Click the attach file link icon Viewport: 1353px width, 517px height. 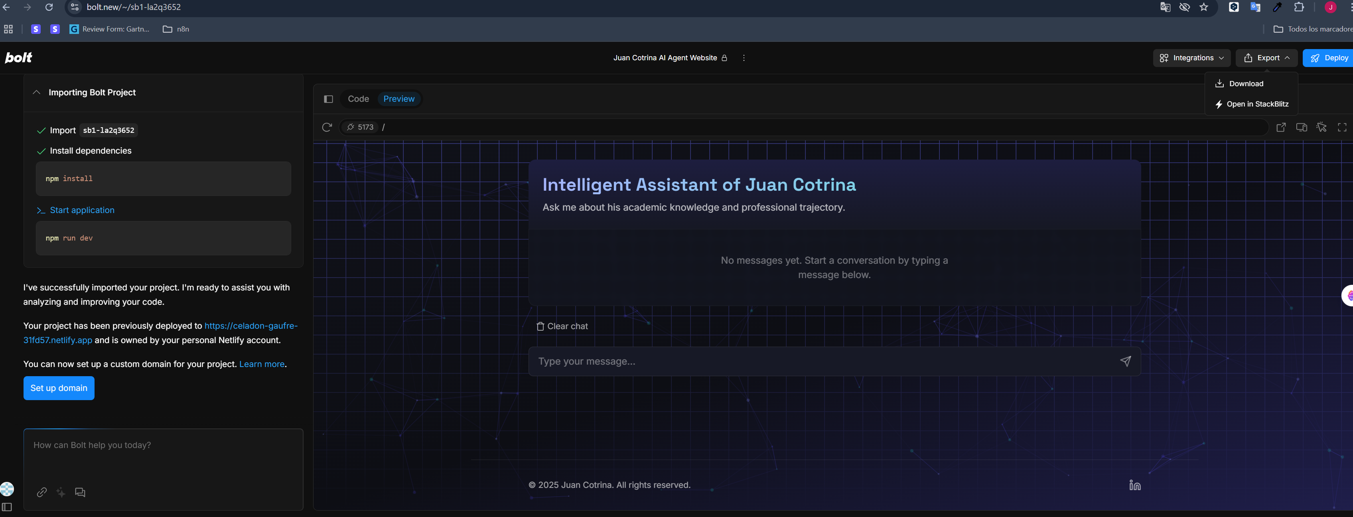(x=42, y=492)
